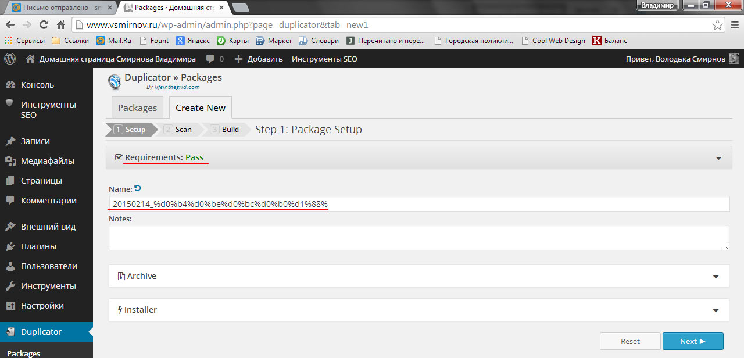Open Cool Web Design bookmark

pyautogui.click(x=553, y=41)
